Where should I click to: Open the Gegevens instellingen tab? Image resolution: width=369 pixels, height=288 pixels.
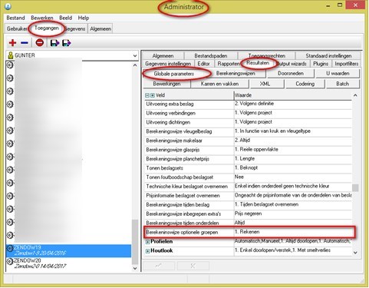pyautogui.click(x=168, y=64)
